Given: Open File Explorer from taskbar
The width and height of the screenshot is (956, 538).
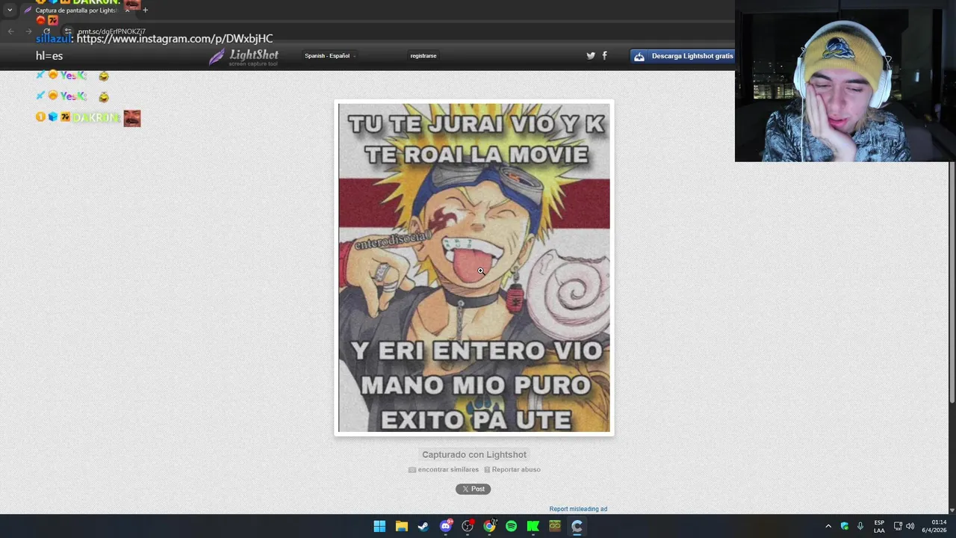Looking at the screenshot, I should [x=401, y=526].
